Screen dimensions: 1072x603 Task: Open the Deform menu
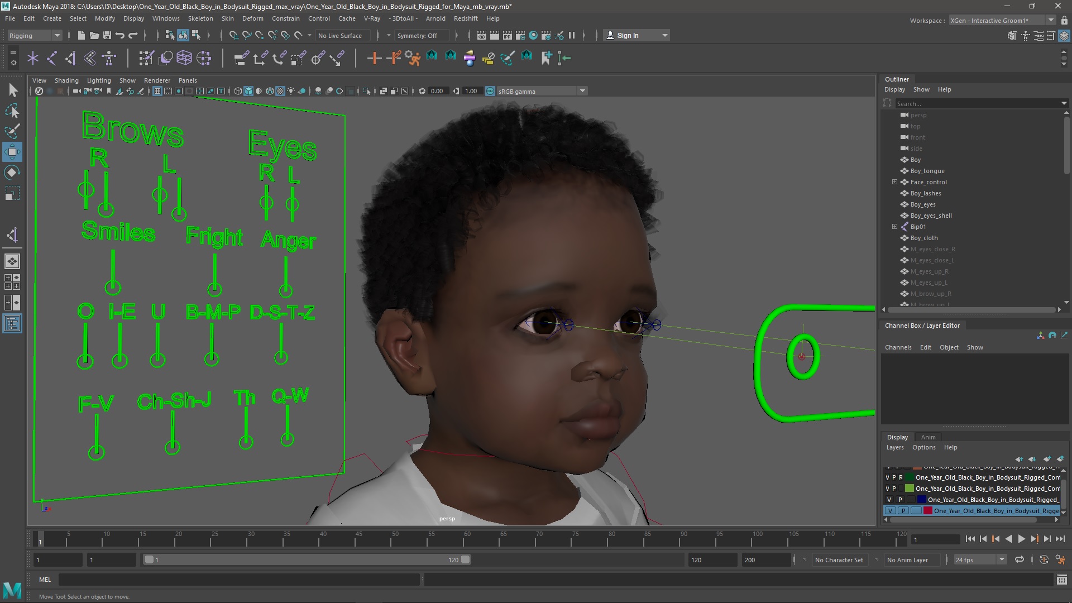click(x=252, y=18)
